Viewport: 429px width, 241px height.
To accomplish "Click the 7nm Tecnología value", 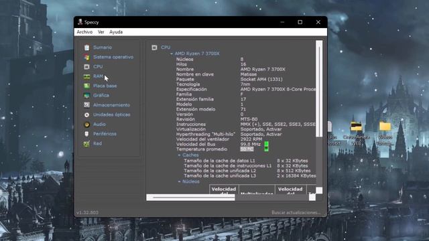I will click(x=245, y=84).
